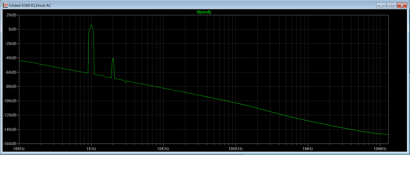Close the plot window

pyautogui.click(x=402, y=5)
